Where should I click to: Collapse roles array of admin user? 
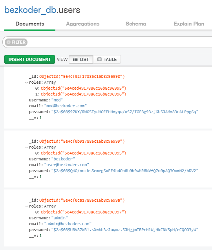tap(26, 206)
